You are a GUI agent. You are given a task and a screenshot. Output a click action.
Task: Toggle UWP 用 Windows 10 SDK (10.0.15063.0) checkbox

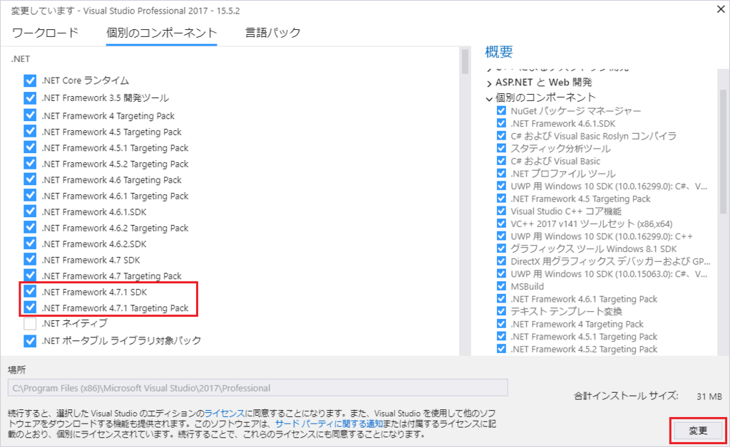click(x=501, y=274)
